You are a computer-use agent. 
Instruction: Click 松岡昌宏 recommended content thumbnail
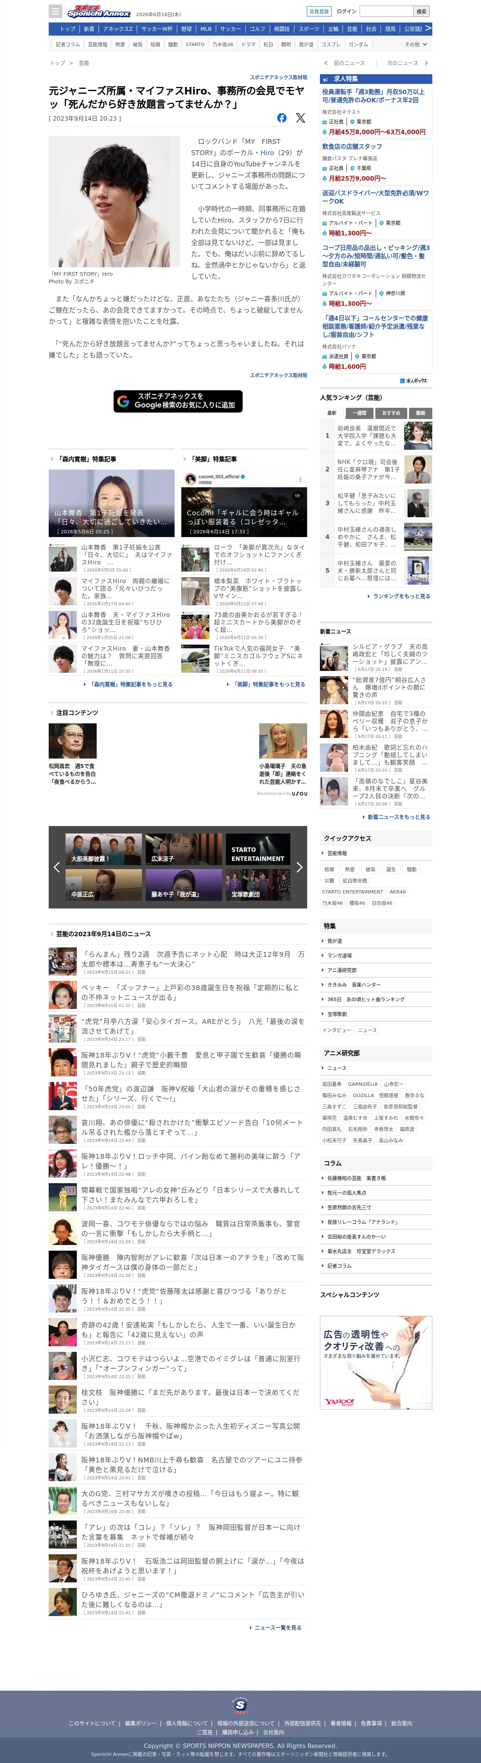point(73,741)
